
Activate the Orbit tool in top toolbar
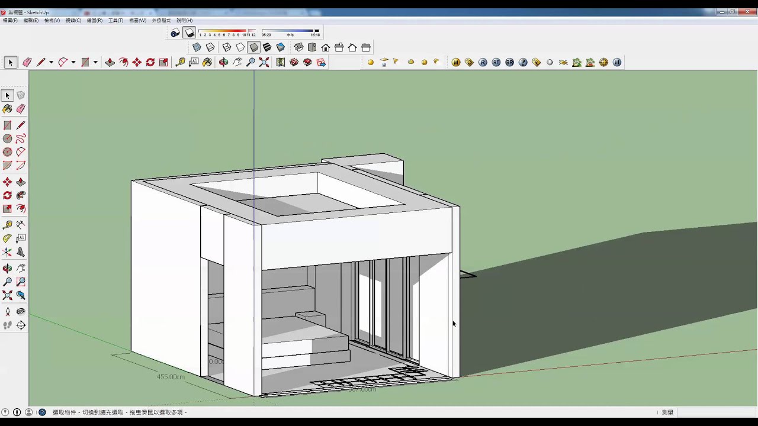[x=223, y=62]
